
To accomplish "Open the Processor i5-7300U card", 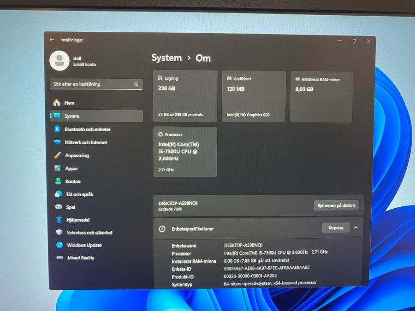I will (x=185, y=152).
